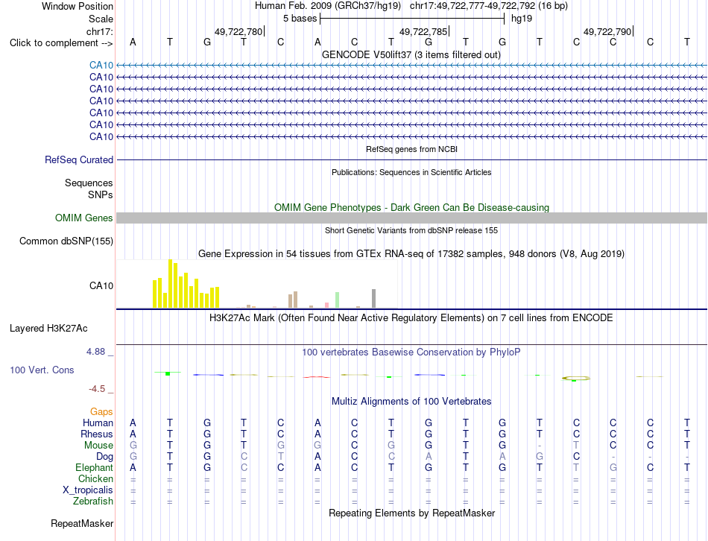Select the Rhesus alignment row label
This screenshot has height=541, width=708.
[x=97, y=434]
